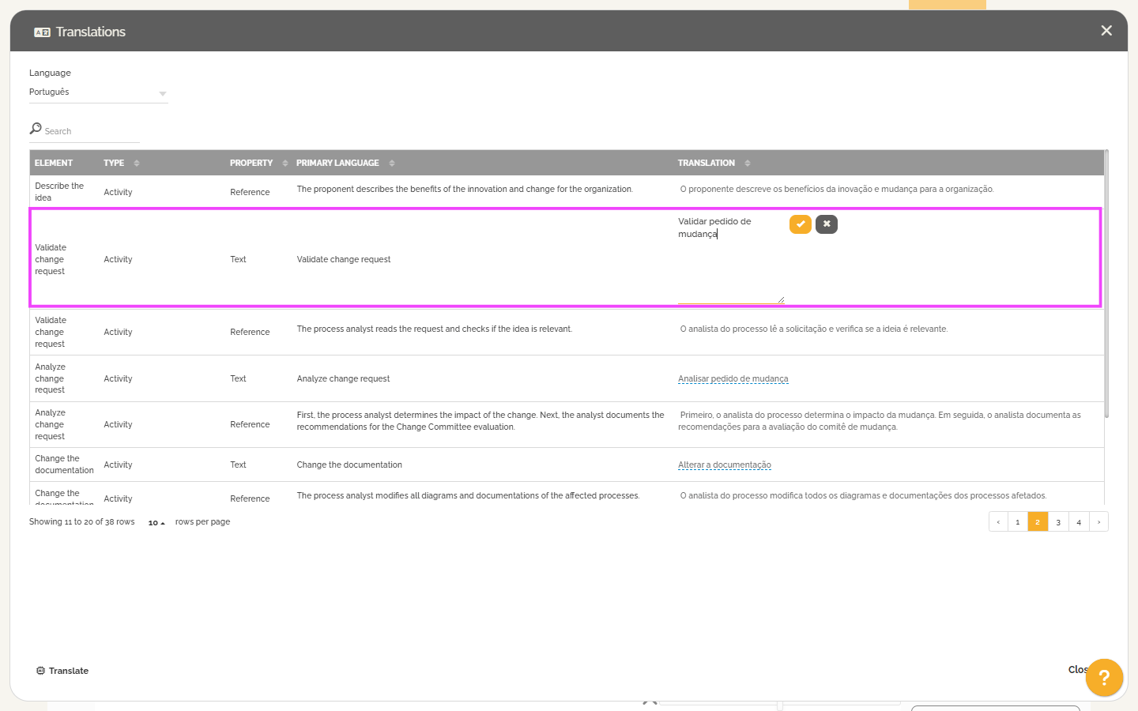
Task: Sort by the Type column
Action: pyautogui.click(x=136, y=164)
